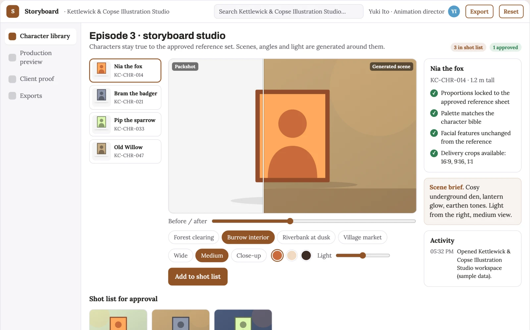Open the fox shot thumbnail in shot list

[118, 320]
